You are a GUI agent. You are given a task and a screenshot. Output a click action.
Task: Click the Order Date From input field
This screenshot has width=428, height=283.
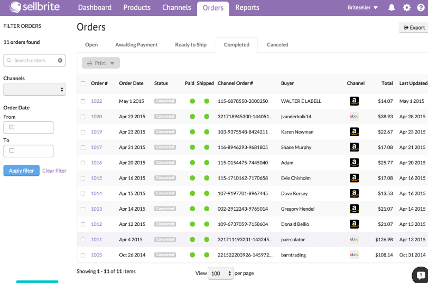pyautogui.click(x=29, y=128)
